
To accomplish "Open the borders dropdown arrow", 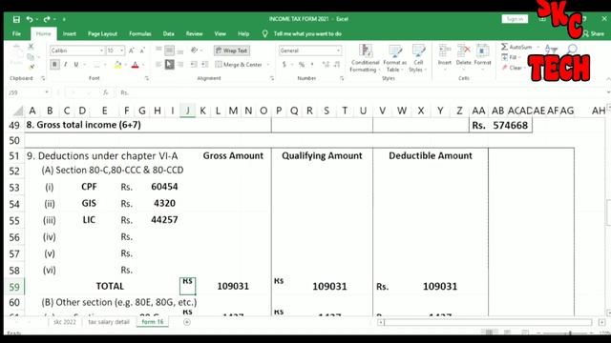I will (x=105, y=65).
